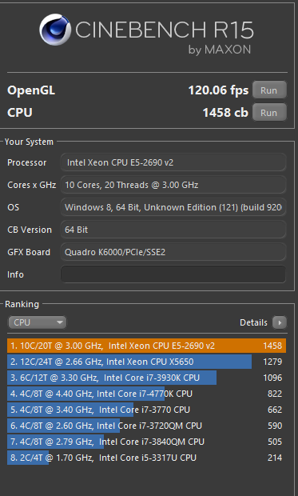The width and height of the screenshot is (298, 496).
Task: Click the OS information field
Action: pyautogui.click(x=173, y=207)
